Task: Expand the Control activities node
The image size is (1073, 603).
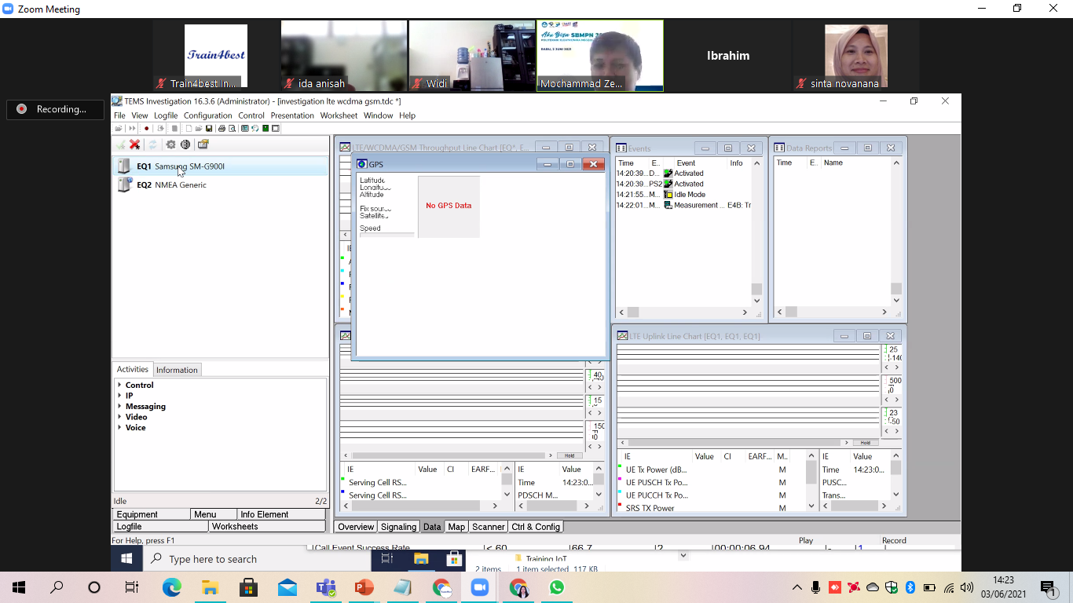Action: coord(119,385)
